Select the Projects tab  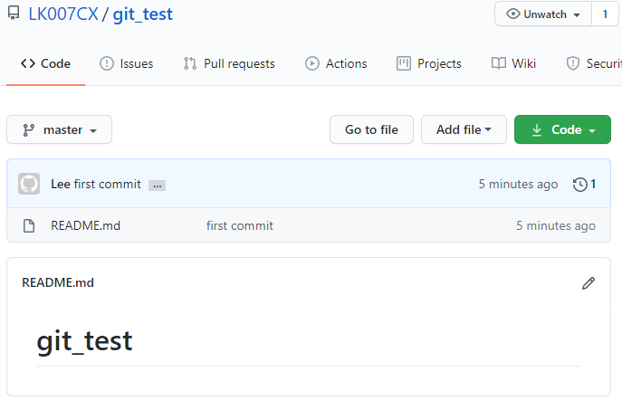tap(429, 63)
